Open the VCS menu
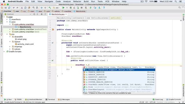185x104 pixels. [107, 1]
